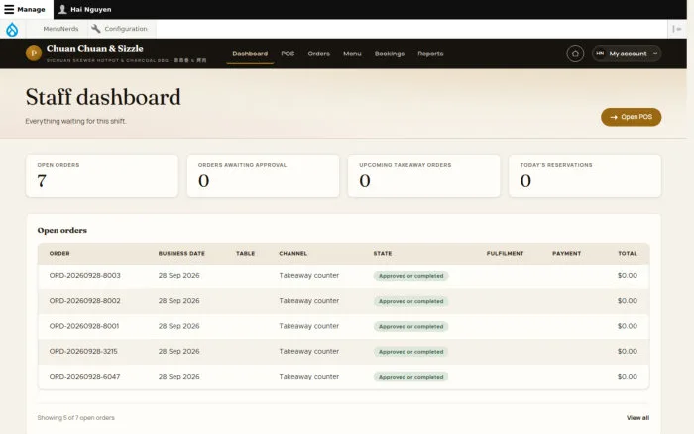Open Configuration toolbar item

tap(120, 29)
